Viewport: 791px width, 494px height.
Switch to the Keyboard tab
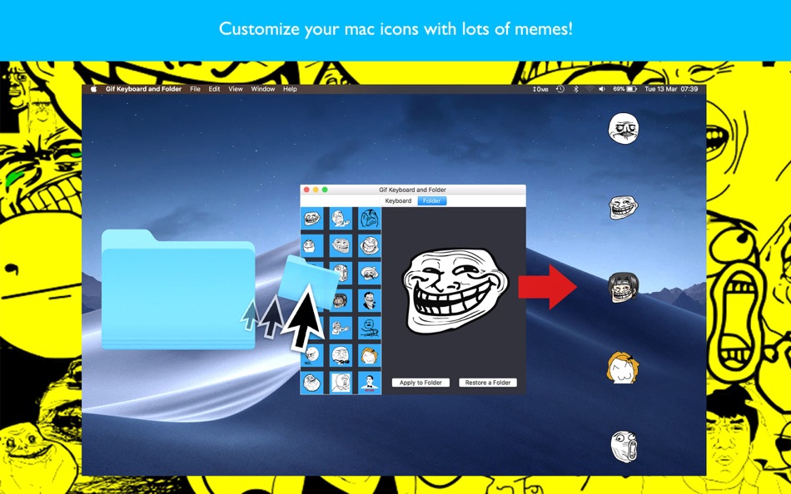tap(397, 200)
